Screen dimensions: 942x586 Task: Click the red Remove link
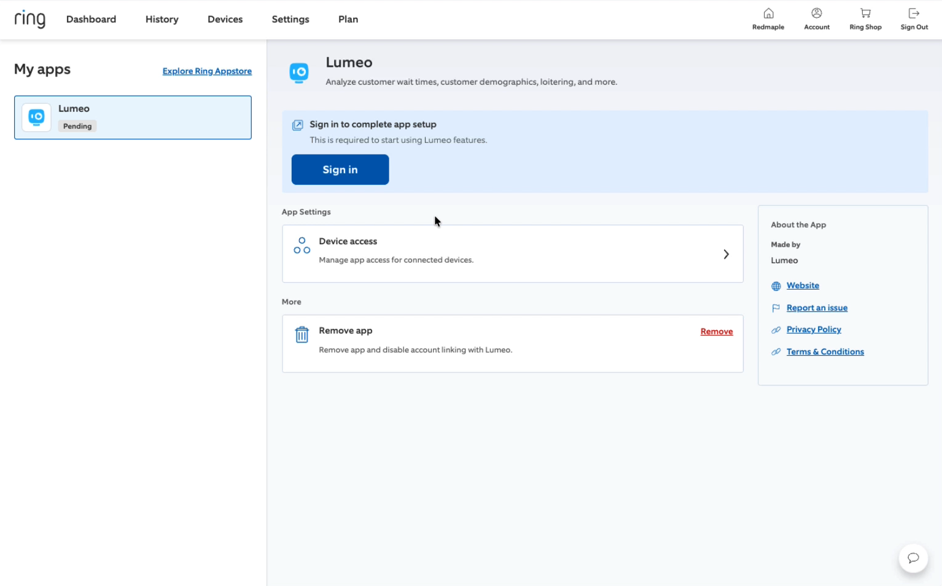[717, 331]
